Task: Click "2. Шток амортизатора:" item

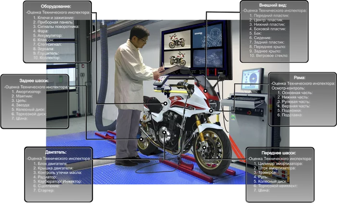Action: (x=274, y=168)
